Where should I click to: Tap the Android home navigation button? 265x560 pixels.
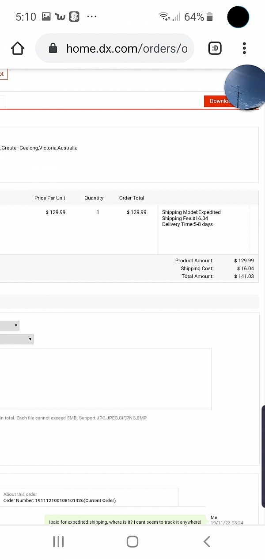coord(132,541)
